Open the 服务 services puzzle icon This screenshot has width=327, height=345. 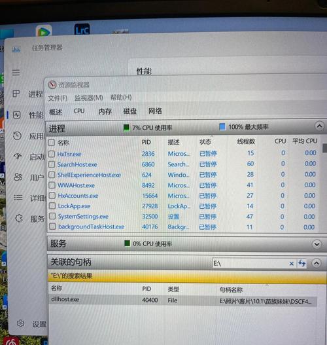(x=19, y=218)
